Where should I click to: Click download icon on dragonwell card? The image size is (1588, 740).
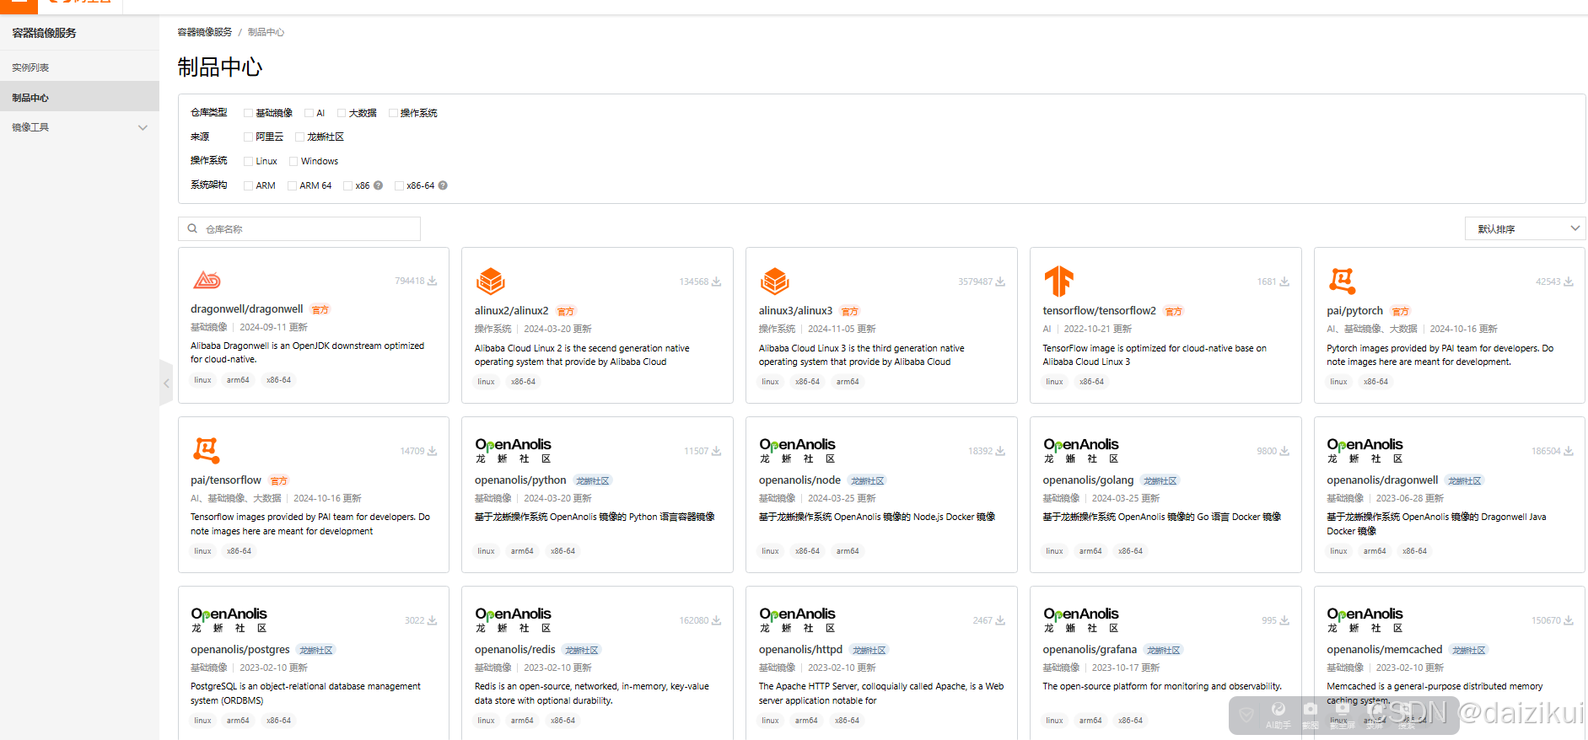point(432,281)
